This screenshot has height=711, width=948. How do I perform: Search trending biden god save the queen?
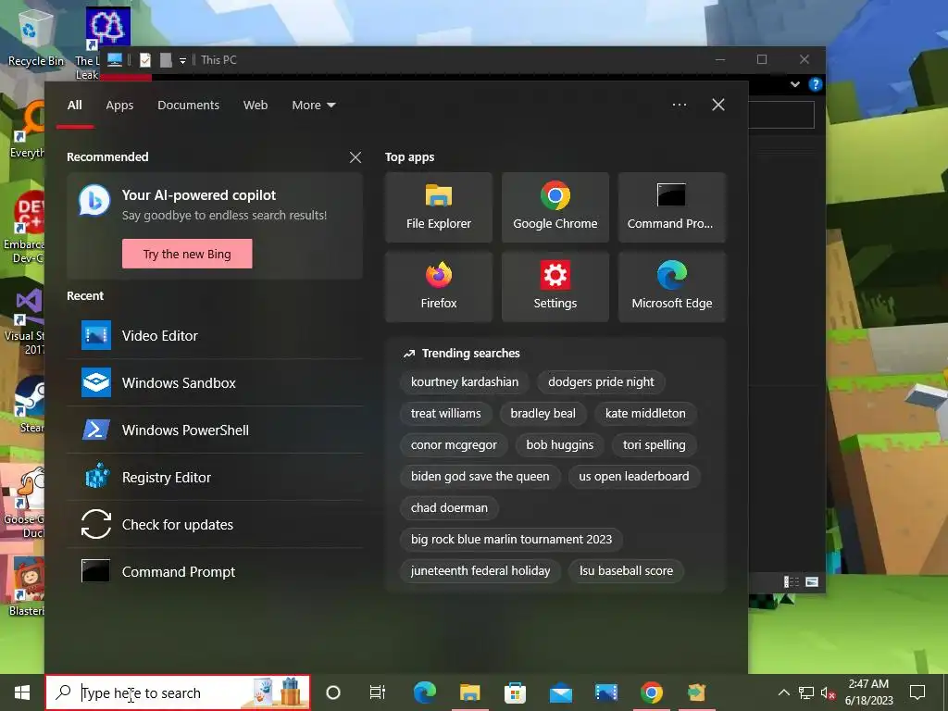[480, 477]
